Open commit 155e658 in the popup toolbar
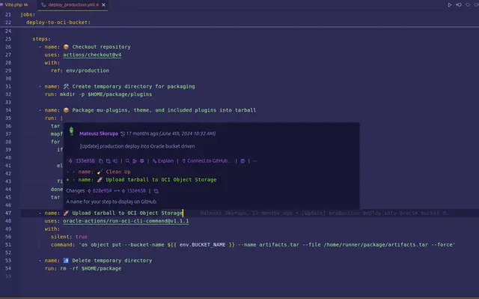 85,161
